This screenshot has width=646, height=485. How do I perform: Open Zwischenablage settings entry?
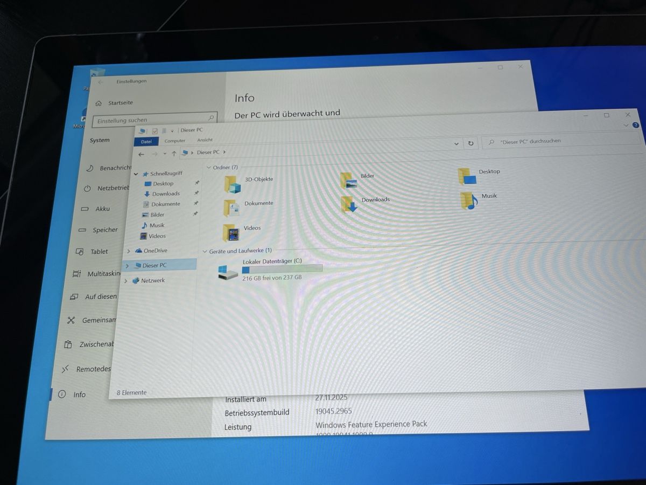(89, 344)
